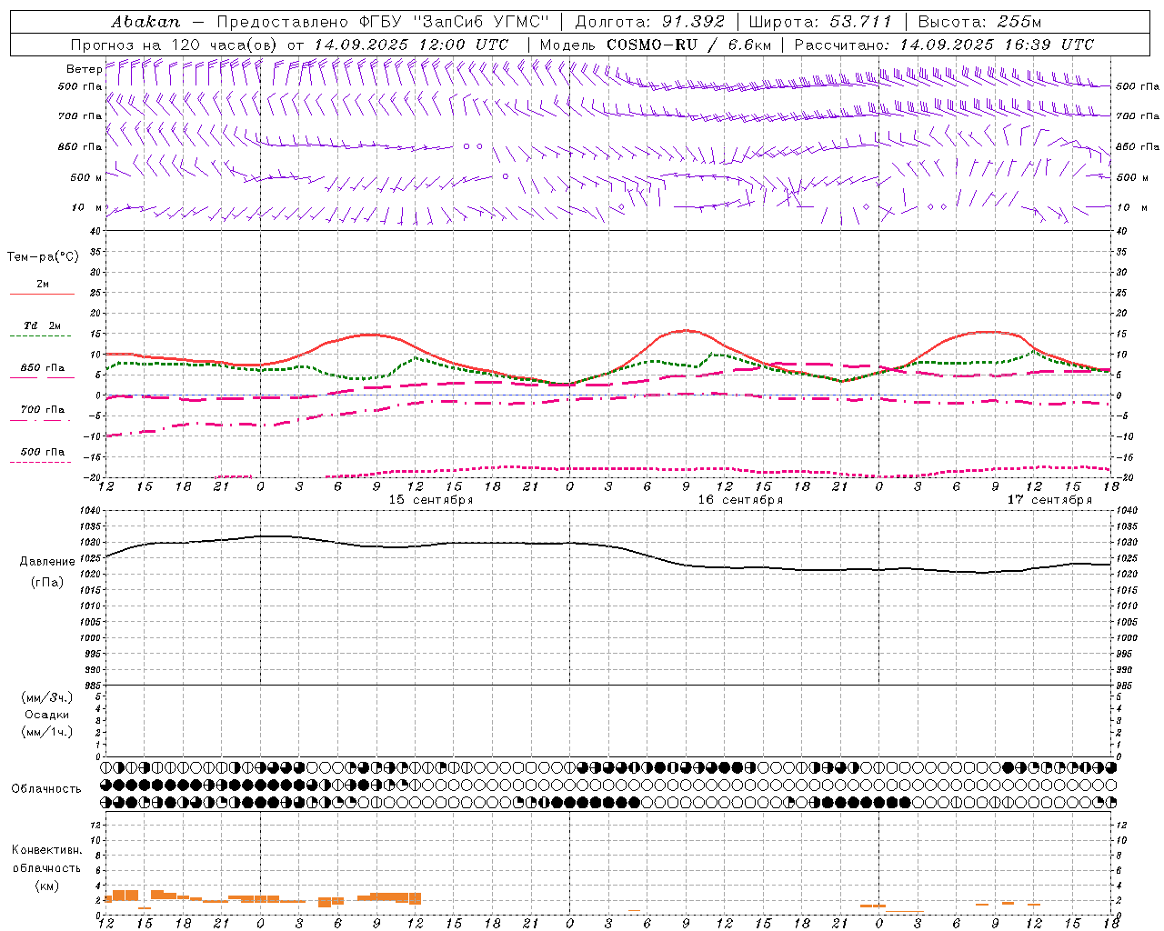1164x931 pixels.
Task: Click the Предоставлено ФГБУ "ЗапСиб УГМС" text
Action: 383,22
